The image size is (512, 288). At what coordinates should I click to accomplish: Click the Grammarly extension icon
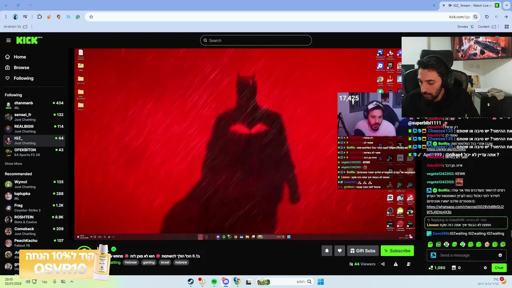[x=78, y=17]
